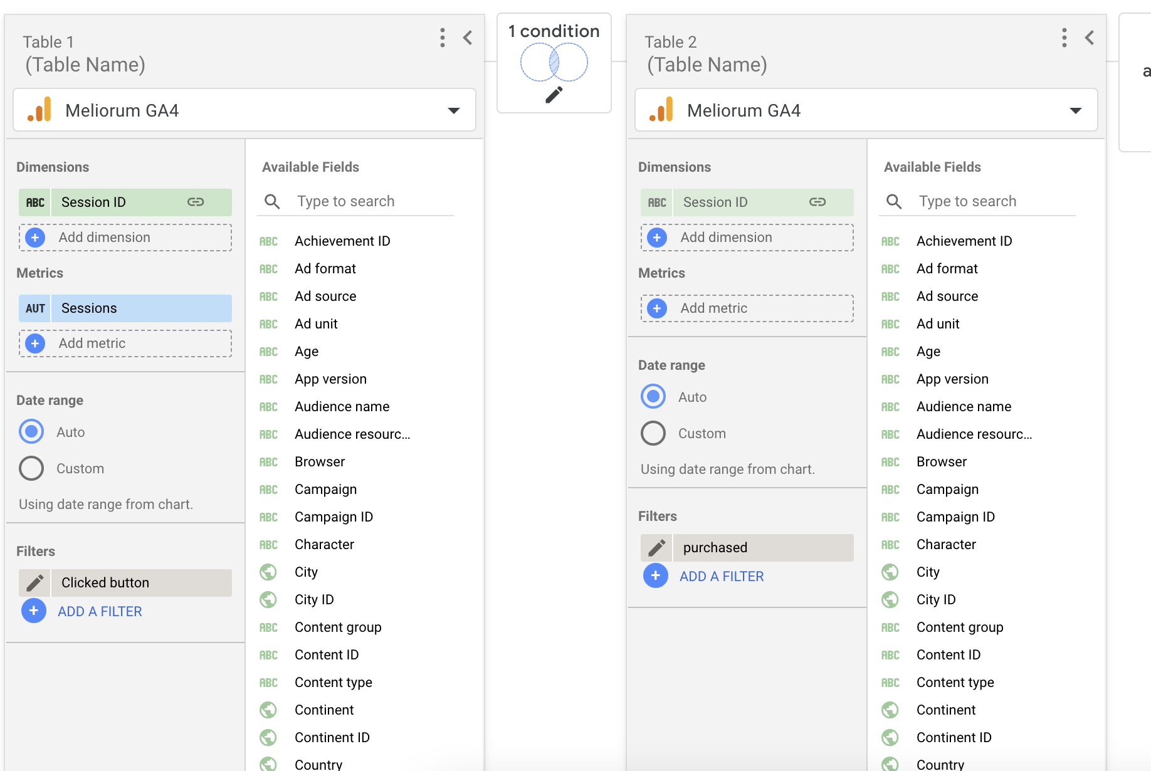Click the pencil icon on the purchased filter

coord(656,547)
